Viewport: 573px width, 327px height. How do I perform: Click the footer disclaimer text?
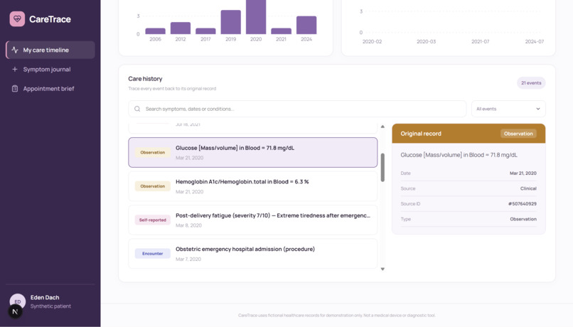tap(336, 316)
